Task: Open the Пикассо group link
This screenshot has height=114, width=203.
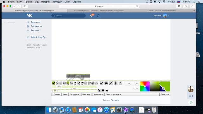Action: pyautogui.click(x=115, y=100)
